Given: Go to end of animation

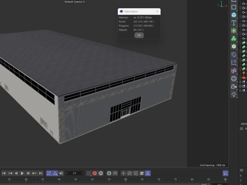Looking at the screenshot, I should click(41, 173).
